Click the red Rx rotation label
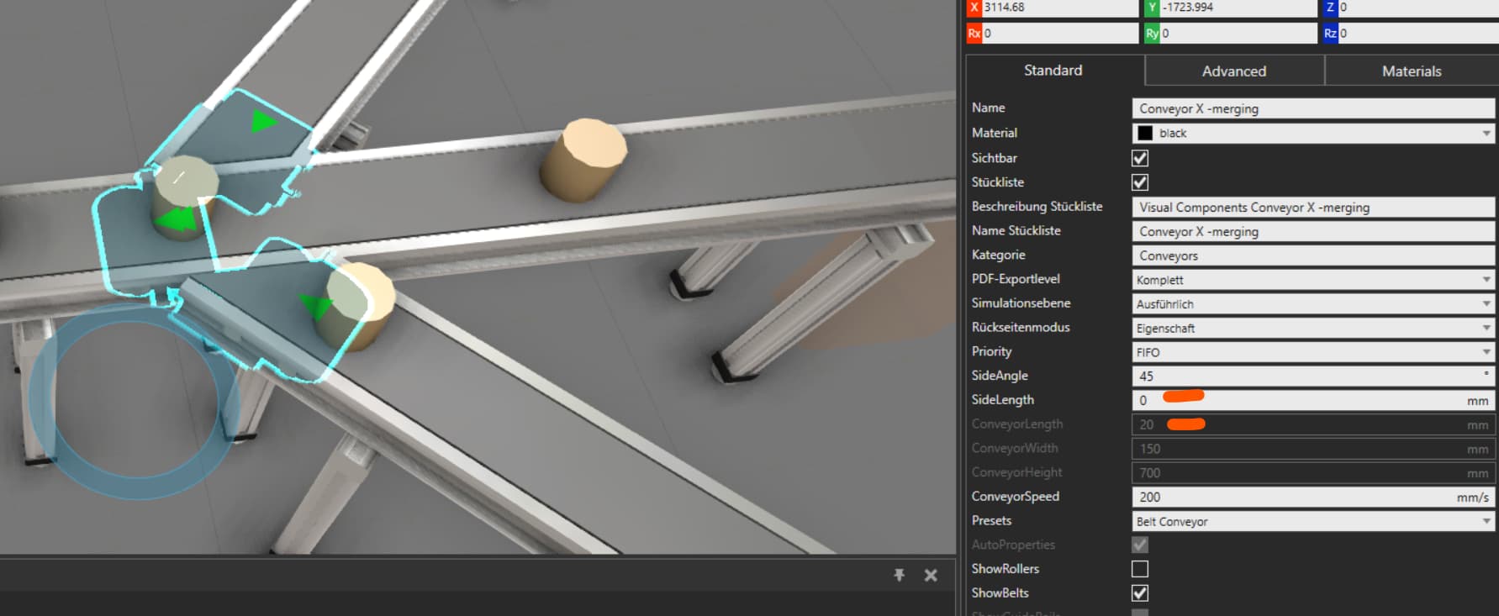The width and height of the screenshot is (1499, 616). click(x=974, y=34)
